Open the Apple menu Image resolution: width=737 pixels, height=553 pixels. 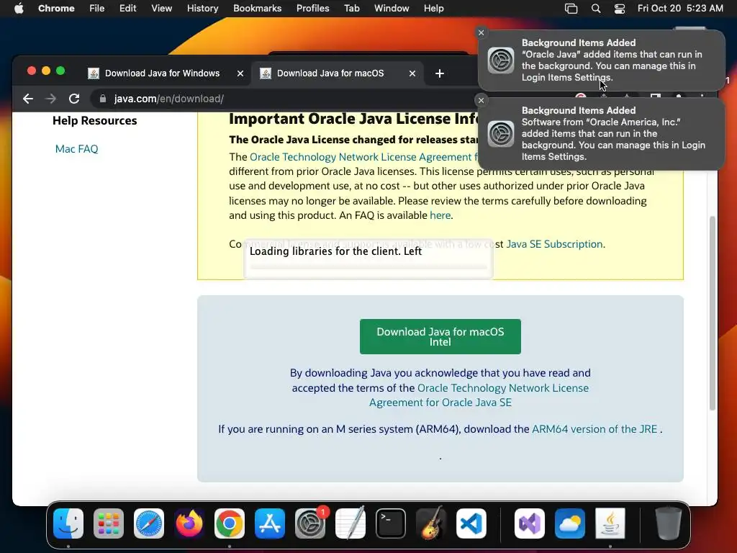(19, 9)
